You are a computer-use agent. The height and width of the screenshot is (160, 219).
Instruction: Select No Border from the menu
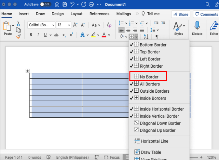(x=149, y=77)
